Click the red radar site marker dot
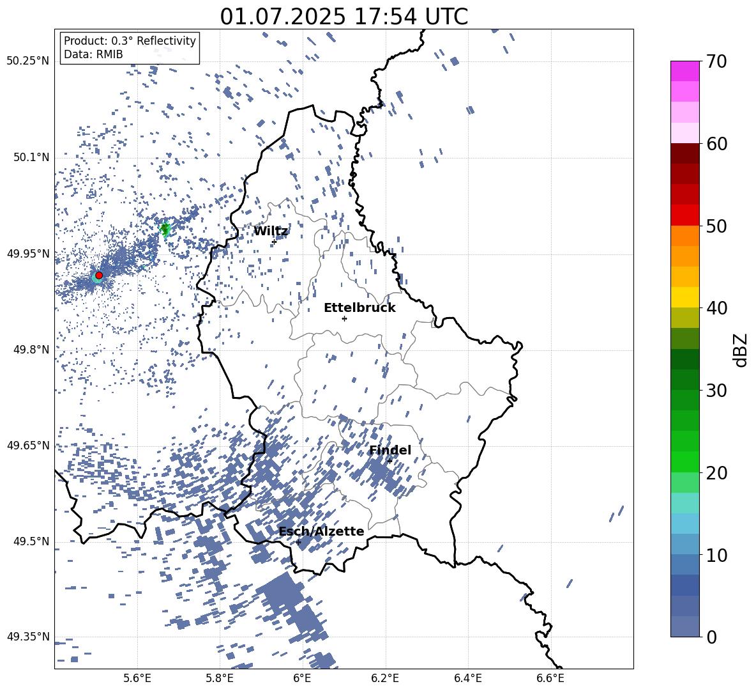 tap(99, 275)
